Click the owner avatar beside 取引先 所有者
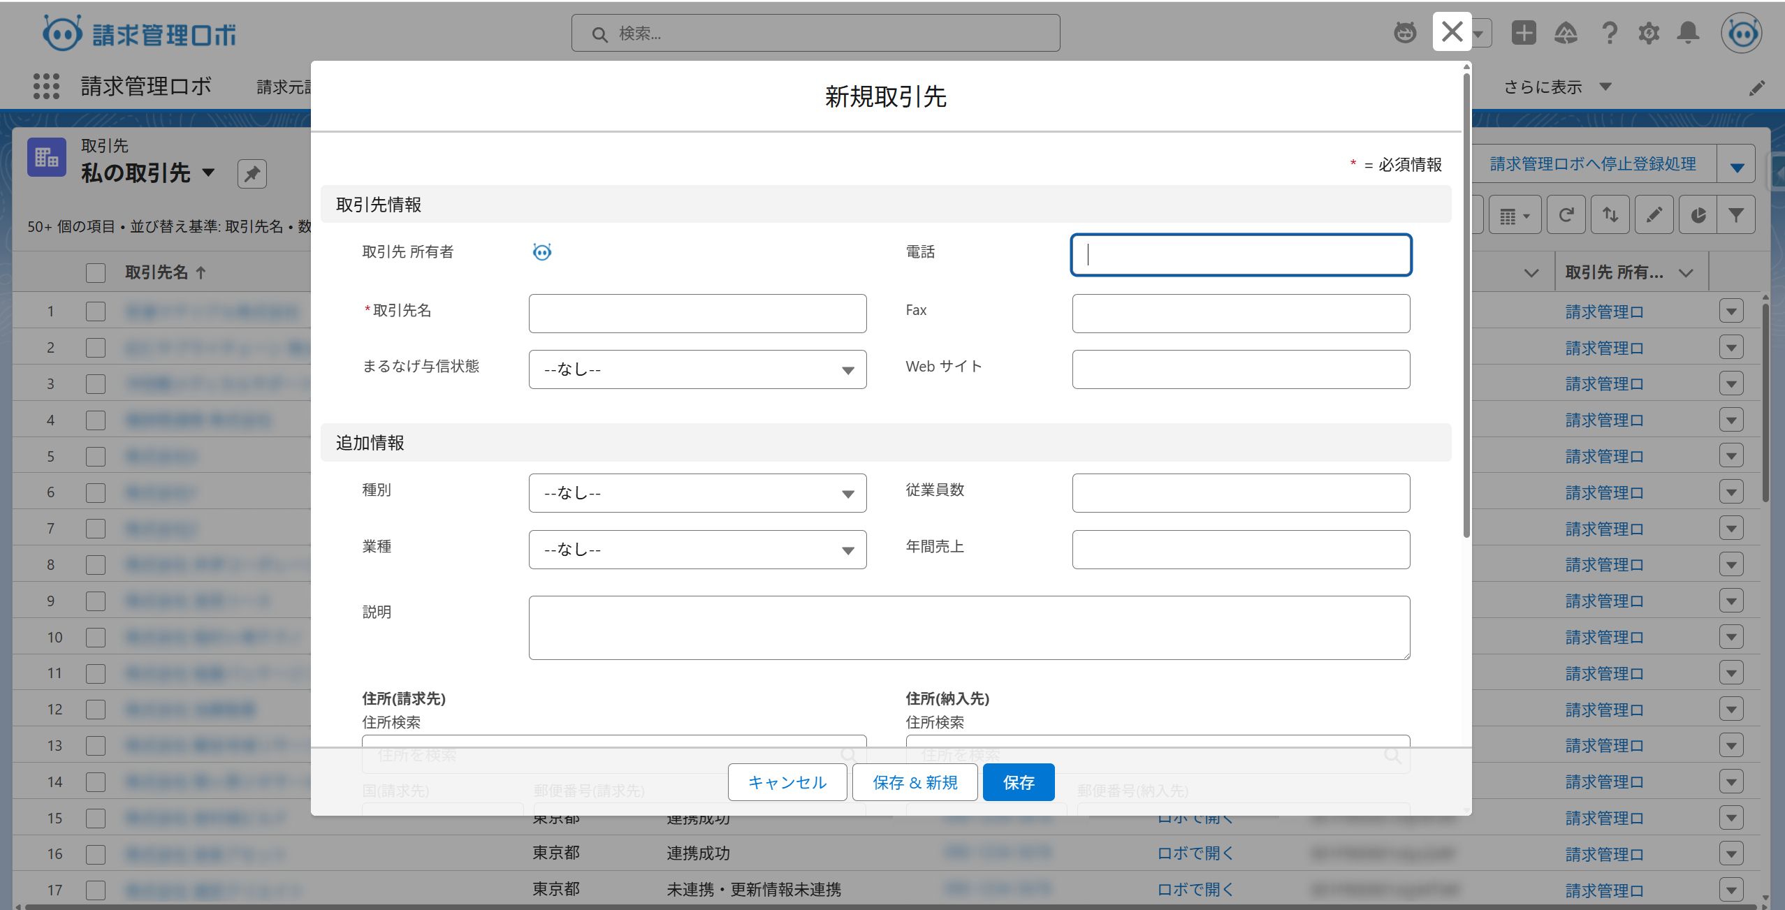The image size is (1785, 910). (x=542, y=251)
